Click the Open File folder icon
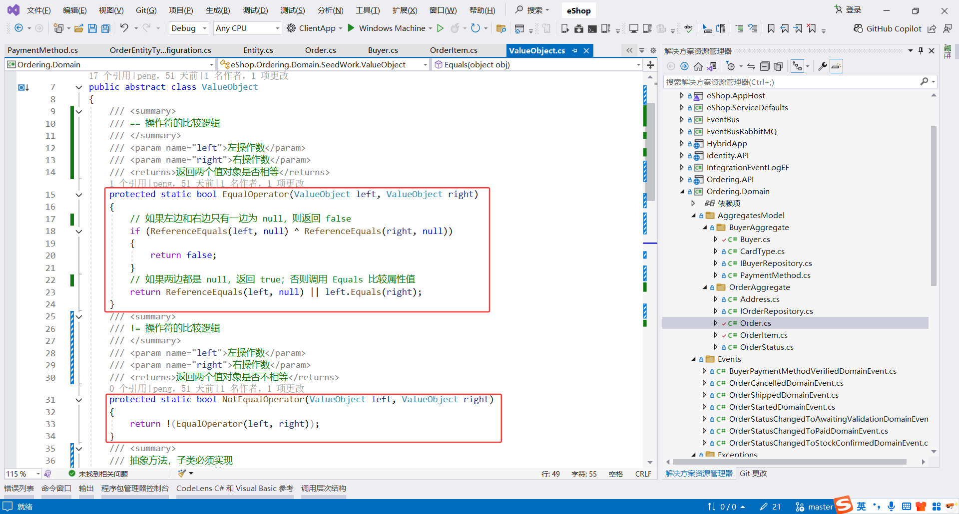Screen dimensions: 959x514 tap(78, 28)
